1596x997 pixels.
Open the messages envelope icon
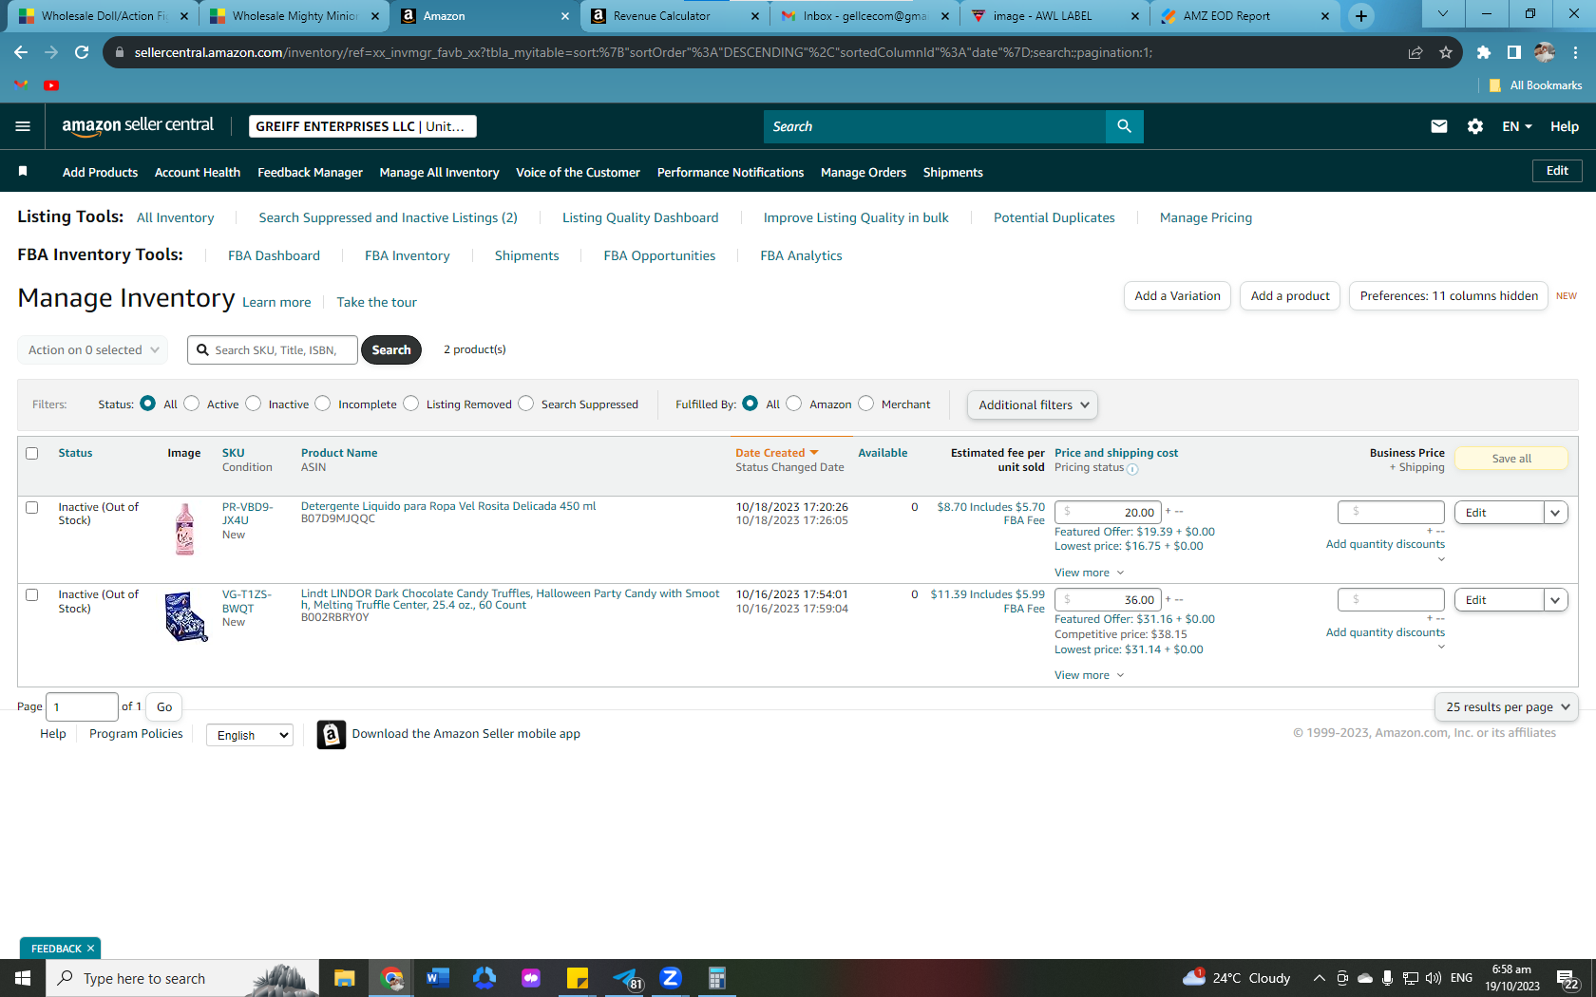1439,126
